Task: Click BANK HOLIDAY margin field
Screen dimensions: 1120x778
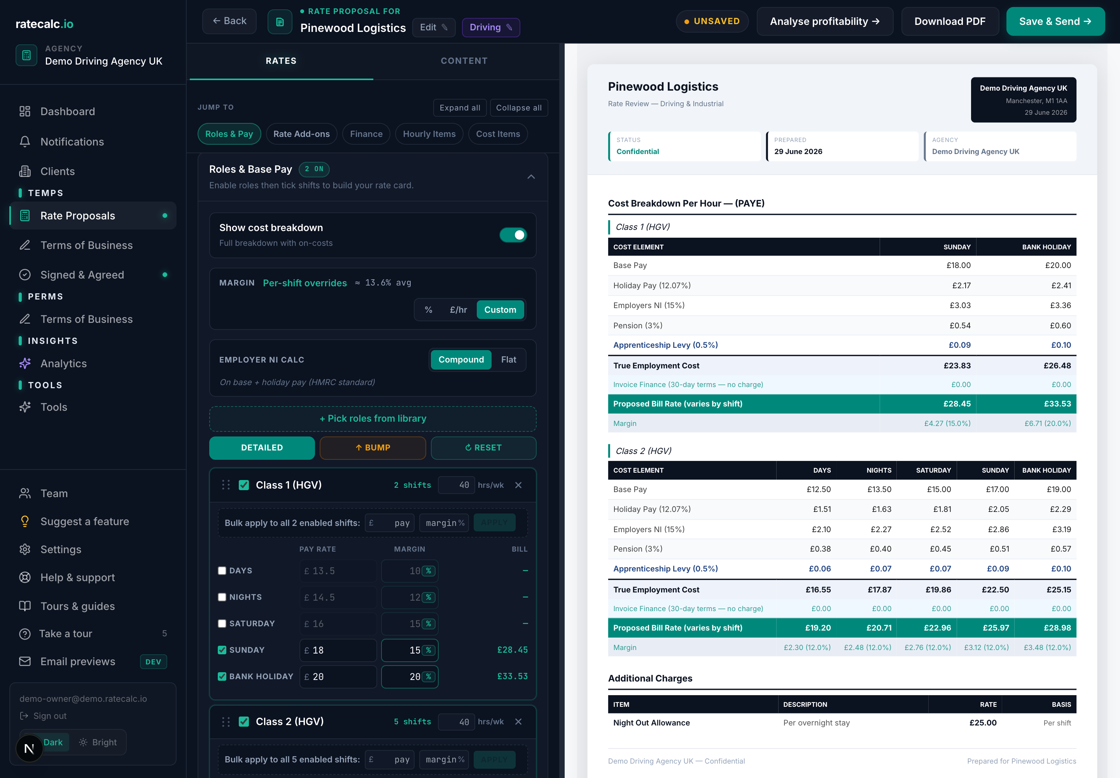Action: click(x=409, y=676)
